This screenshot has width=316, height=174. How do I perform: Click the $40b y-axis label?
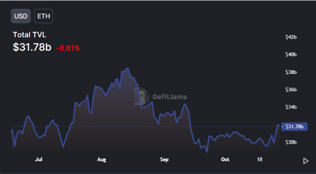[x=291, y=54]
